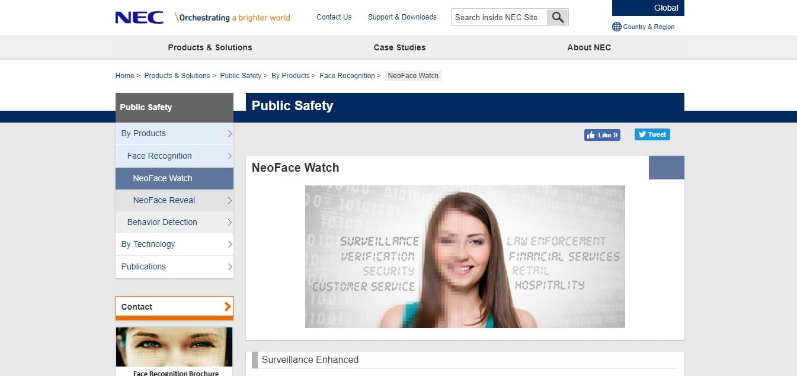Select Behavior Detection in sidebar
This screenshot has height=376, width=797.
(174, 222)
